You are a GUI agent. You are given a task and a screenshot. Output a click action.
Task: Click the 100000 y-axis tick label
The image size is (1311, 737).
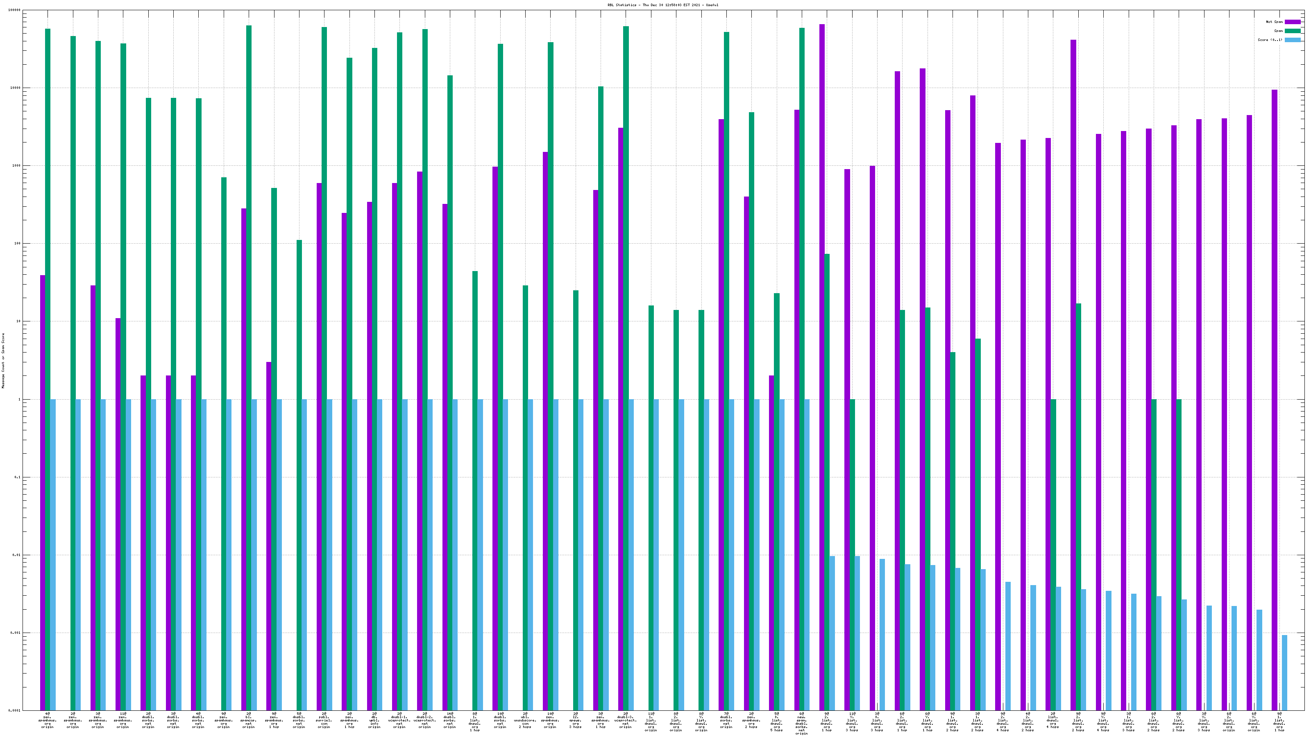[15, 10]
